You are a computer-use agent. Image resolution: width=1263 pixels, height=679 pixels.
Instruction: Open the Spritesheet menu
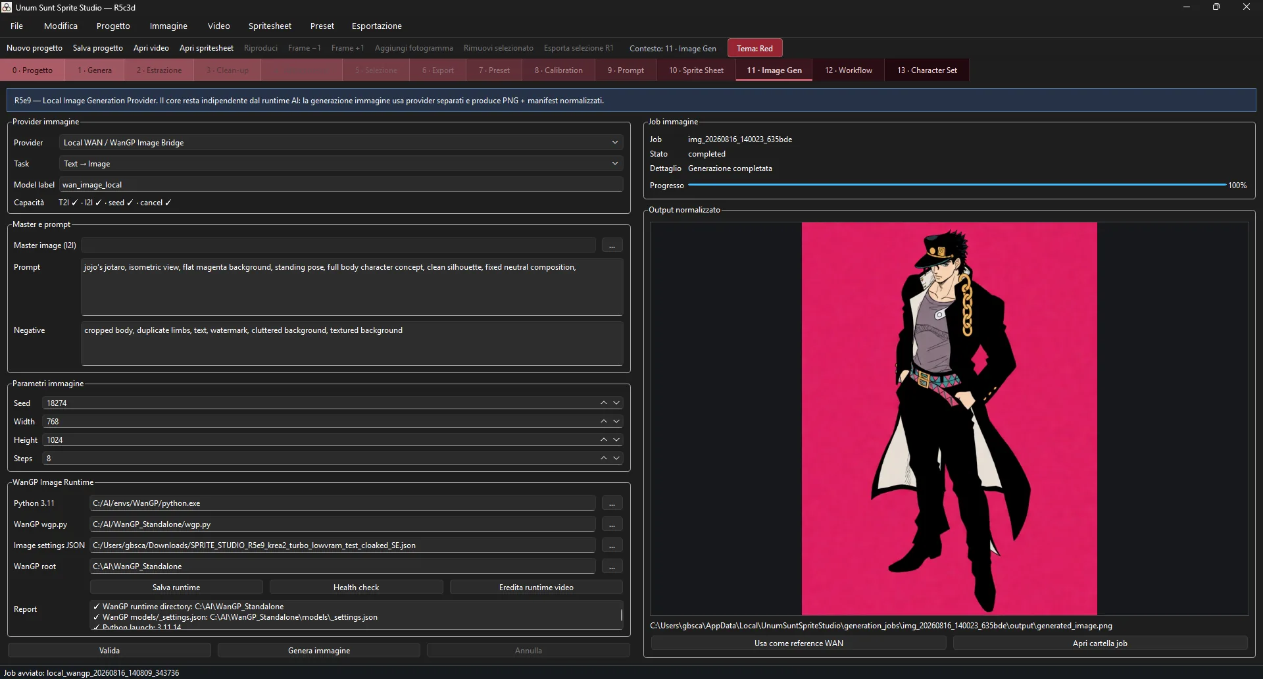(270, 26)
